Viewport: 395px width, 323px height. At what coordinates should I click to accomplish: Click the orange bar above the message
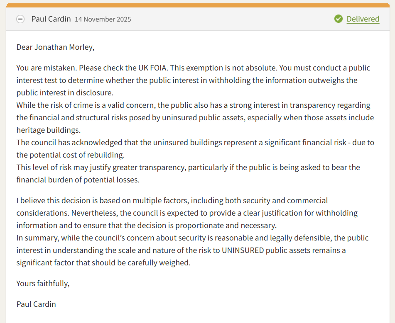pyautogui.click(x=197, y=5)
